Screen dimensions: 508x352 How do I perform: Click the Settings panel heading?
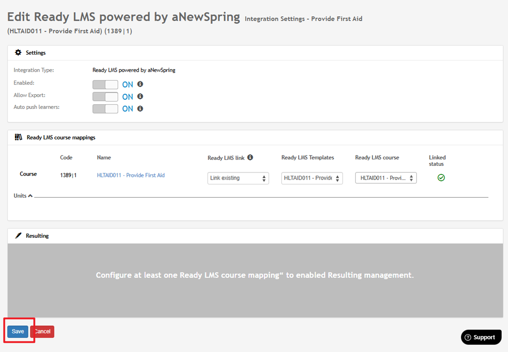pos(36,53)
